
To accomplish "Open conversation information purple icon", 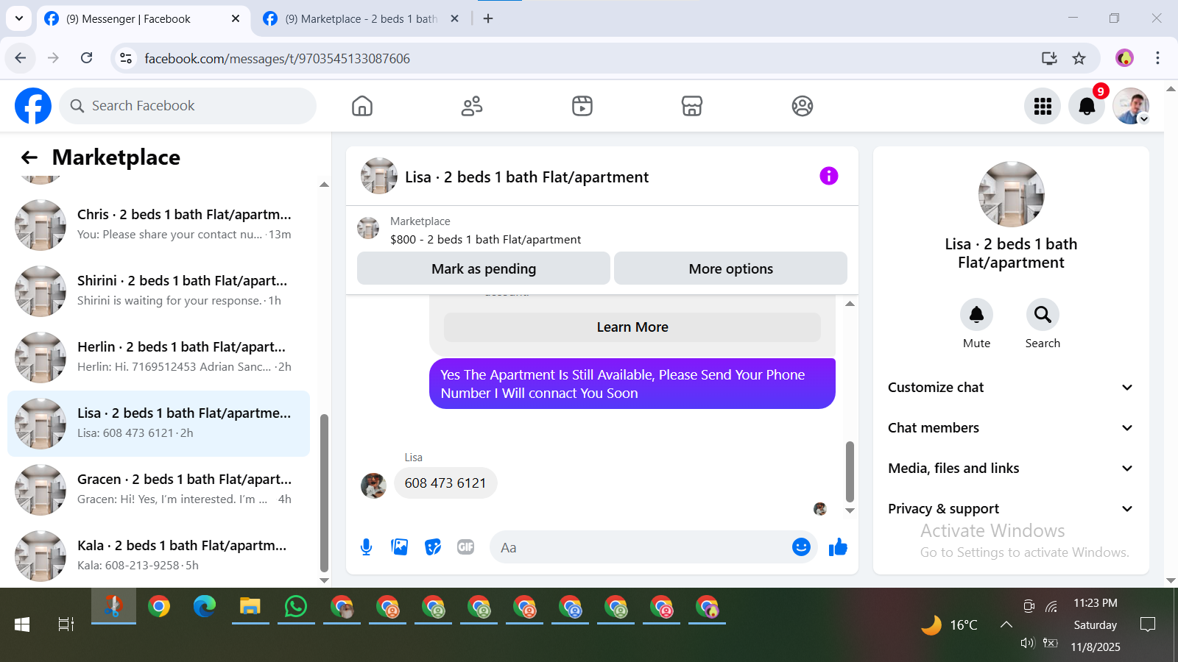I will (829, 176).
